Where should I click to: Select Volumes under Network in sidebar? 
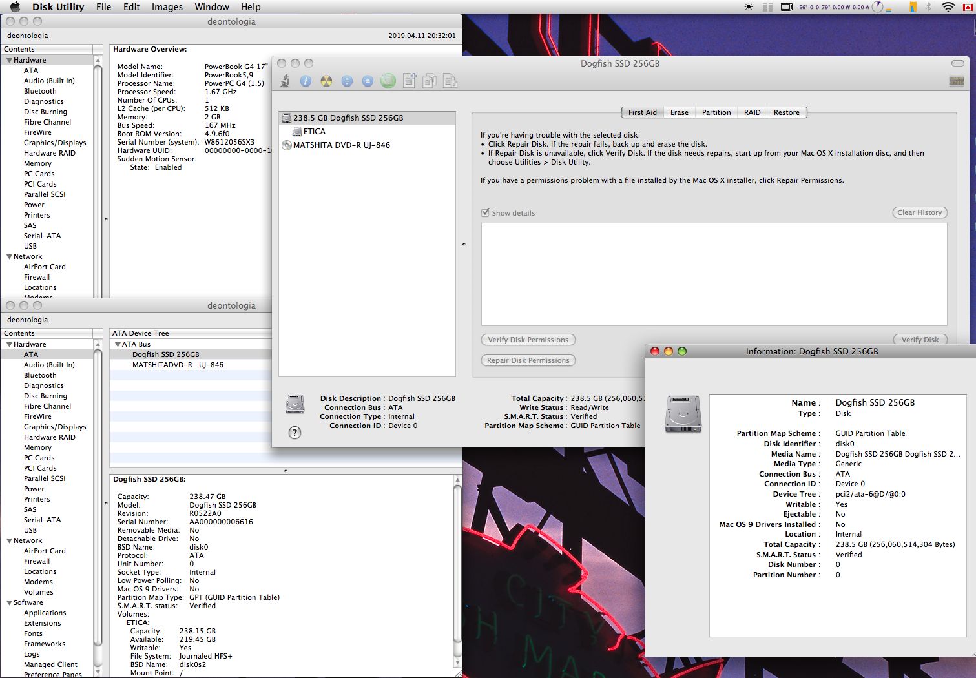click(x=39, y=592)
